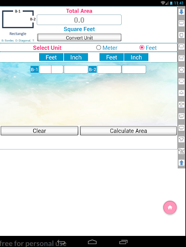Click the Convert Unit button
186x247 pixels.
79,38
